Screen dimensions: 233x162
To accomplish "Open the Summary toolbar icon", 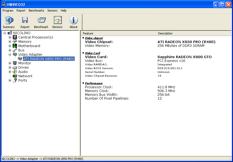I will pyautogui.click(x=9, y=20).
